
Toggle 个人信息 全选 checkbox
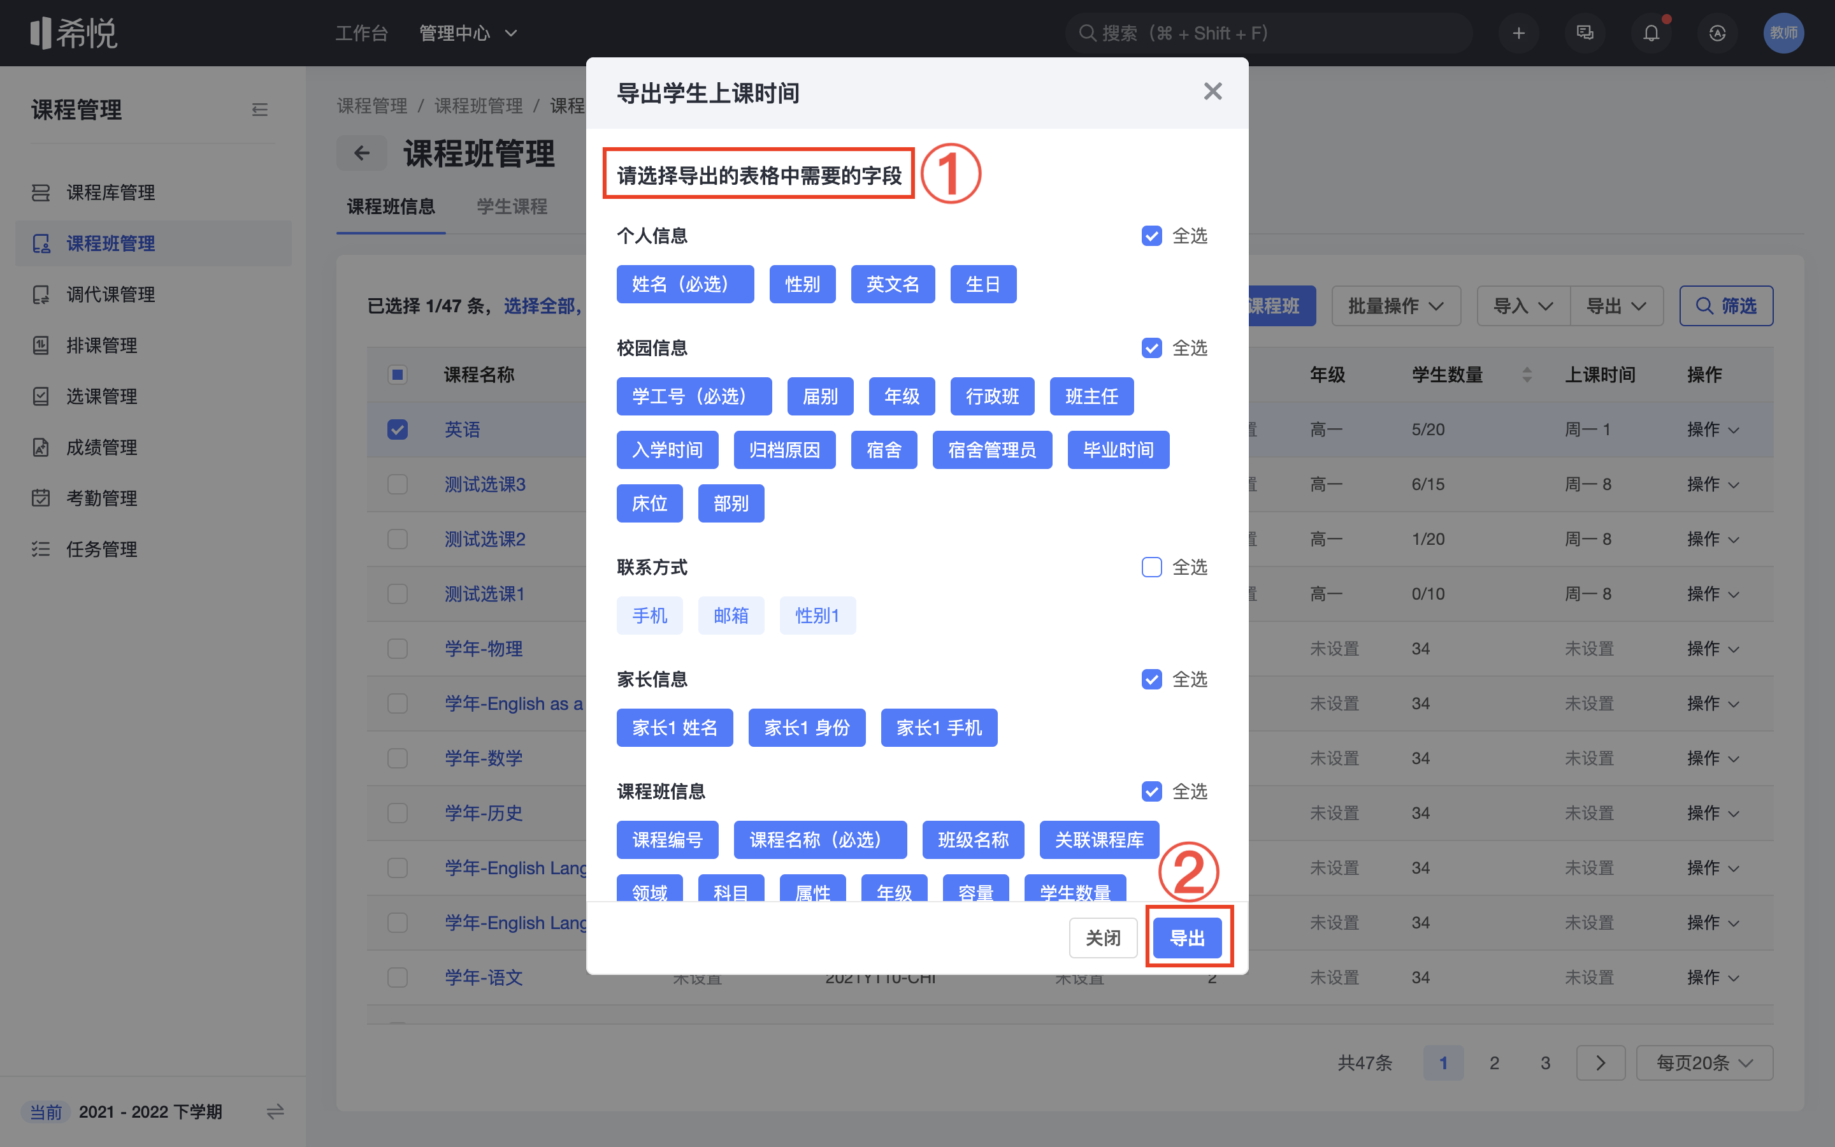1152,236
